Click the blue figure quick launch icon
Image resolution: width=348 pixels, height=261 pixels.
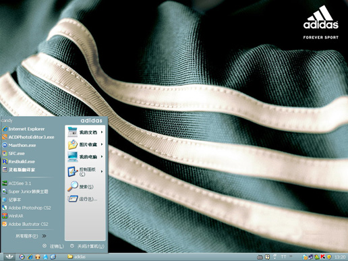(x=45, y=257)
